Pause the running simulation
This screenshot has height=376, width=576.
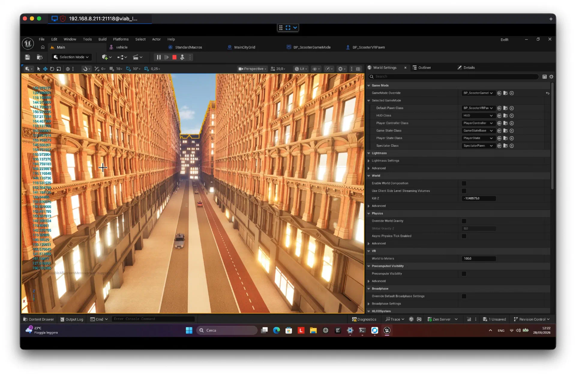click(x=159, y=57)
